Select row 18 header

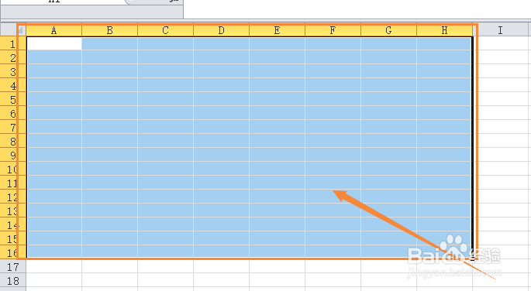pos(13,280)
